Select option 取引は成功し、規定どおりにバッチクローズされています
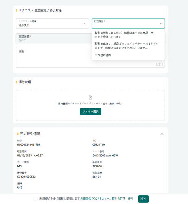188x204 pixels. click(x=128, y=46)
